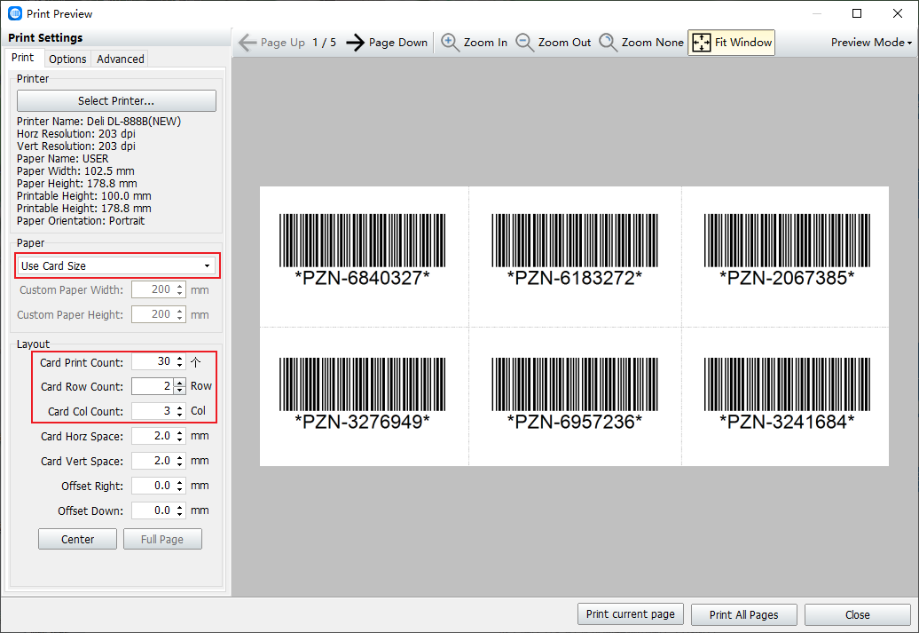Click the Print current page button

pyautogui.click(x=631, y=614)
